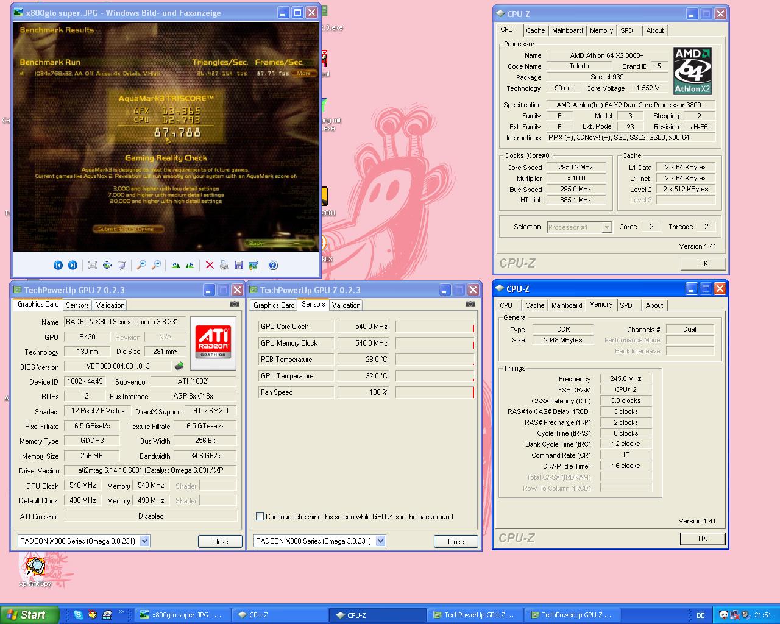Click camera screenshot icon in GPU-Z Sensors window
The image size is (780, 624).
pyautogui.click(x=470, y=303)
